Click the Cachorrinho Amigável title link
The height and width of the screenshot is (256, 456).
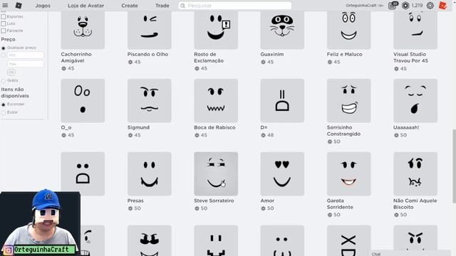76,58
